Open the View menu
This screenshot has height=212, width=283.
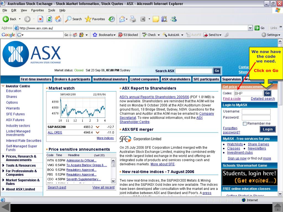click(24, 10)
